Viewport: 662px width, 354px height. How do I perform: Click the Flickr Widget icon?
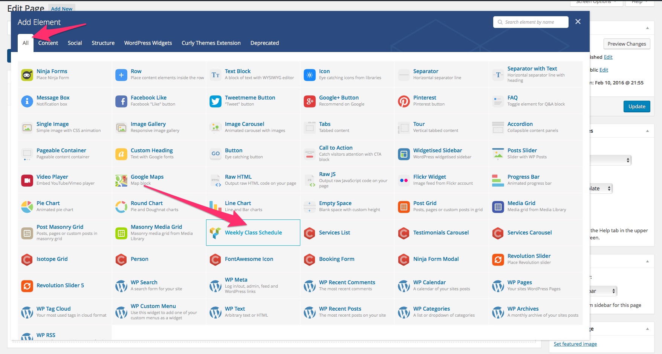coord(404,181)
